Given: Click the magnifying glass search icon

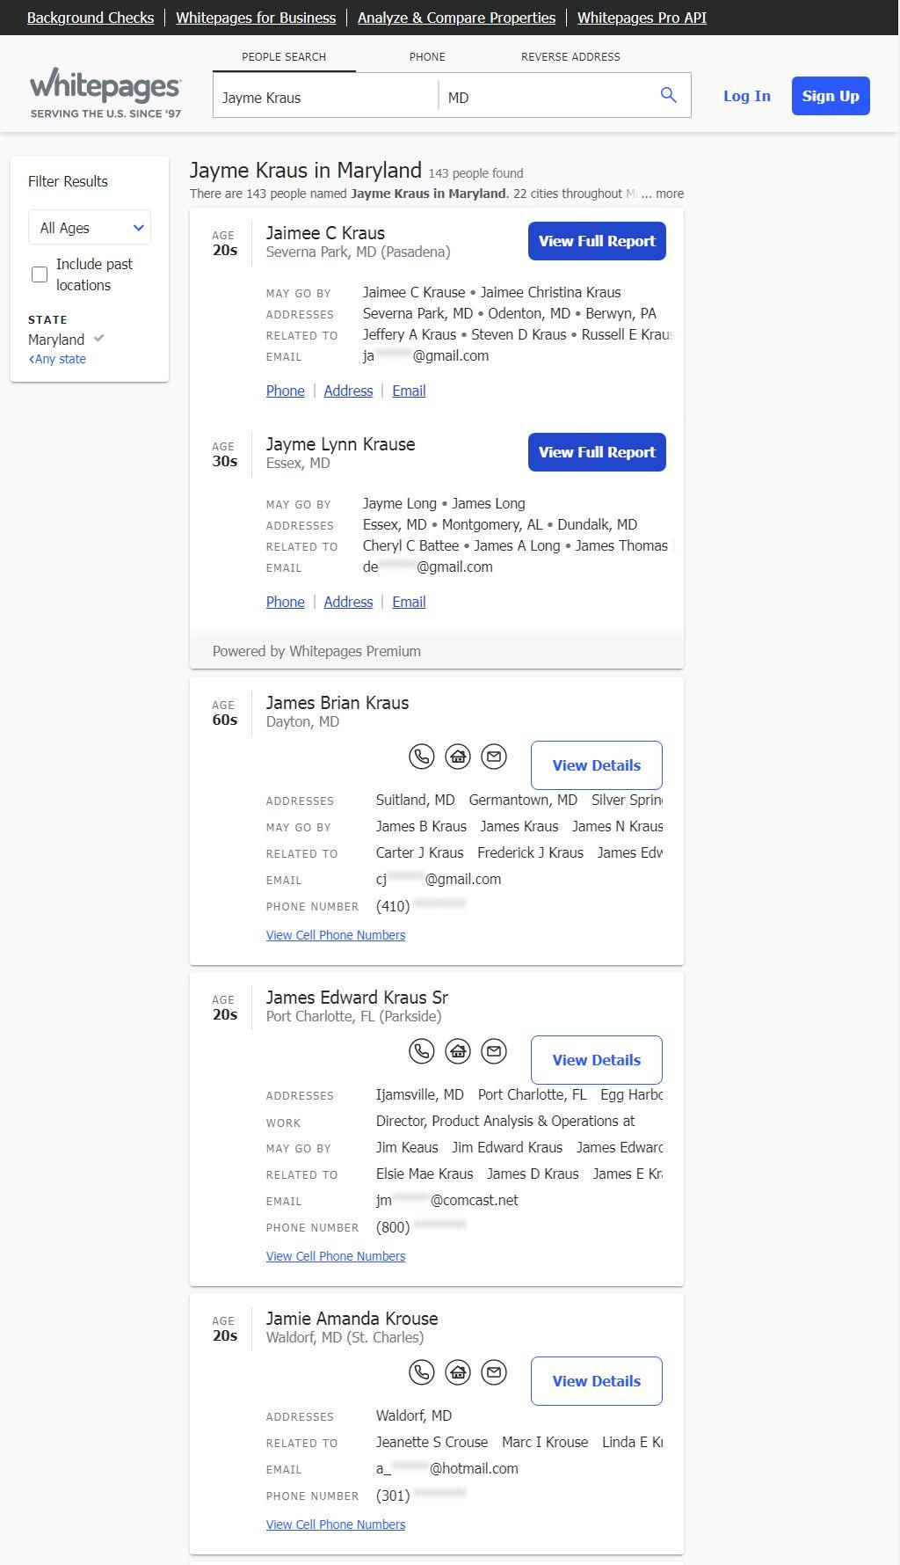Looking at the screenshot, I should [x=669, y=95].
